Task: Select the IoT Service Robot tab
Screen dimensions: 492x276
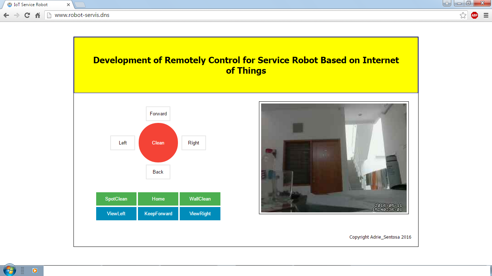Action: (37, 5)
